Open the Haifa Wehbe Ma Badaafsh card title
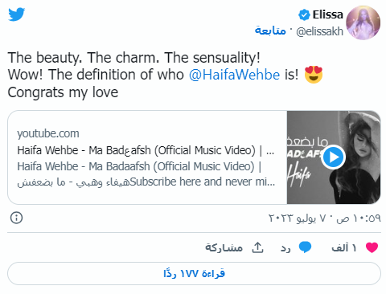Screen dimensions: 386x294 click(146, 150)
